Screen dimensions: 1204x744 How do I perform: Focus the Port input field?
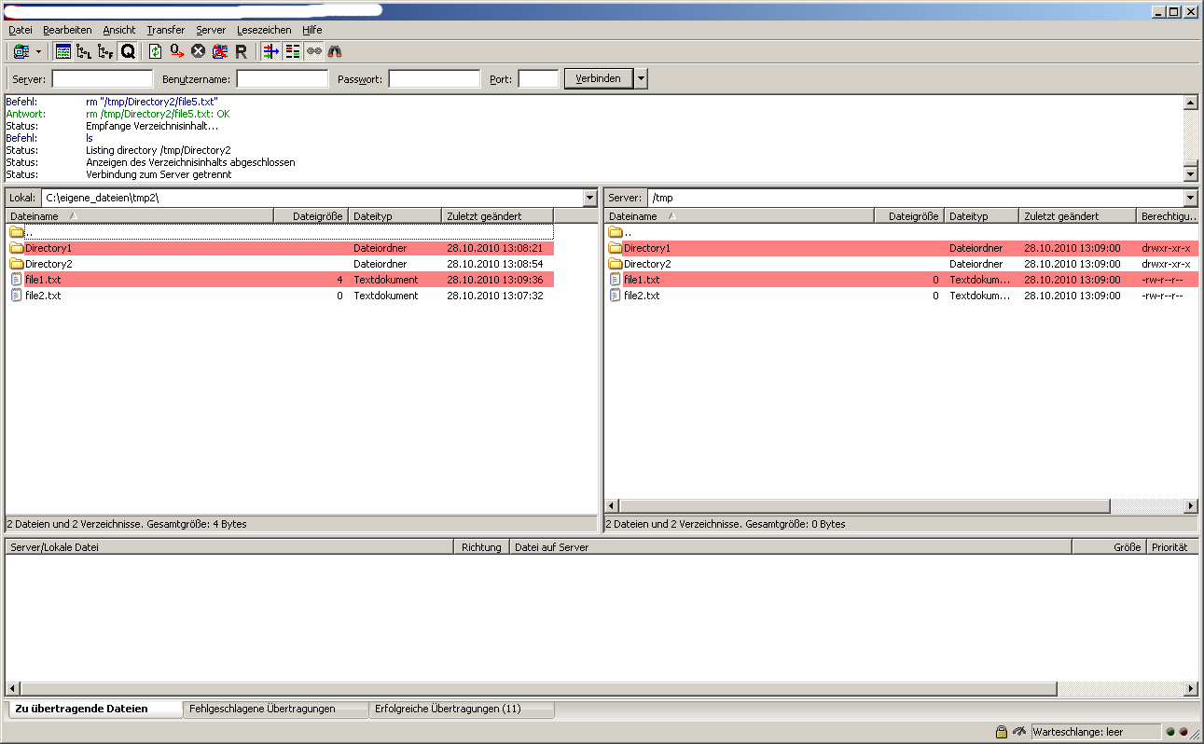pyautogui.click(x=538, y=79)
